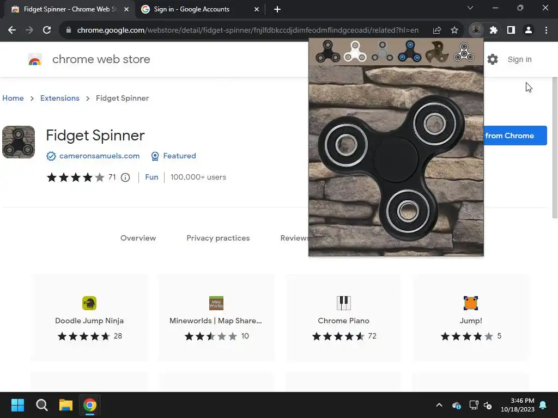Select the white fidget spinner skin
Screen dimensions: 558x418
tap(355, 52)
